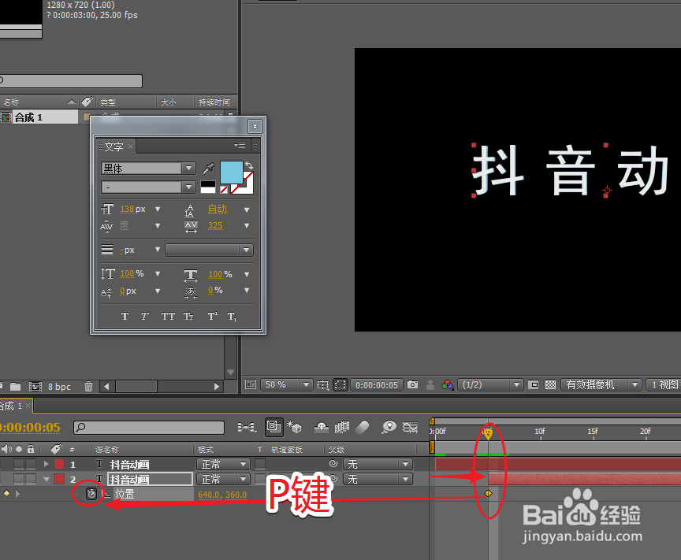Open the composition mini-flowchart in timeline
681x560 pixels.
pyautogui.click(x=247, y=428)
